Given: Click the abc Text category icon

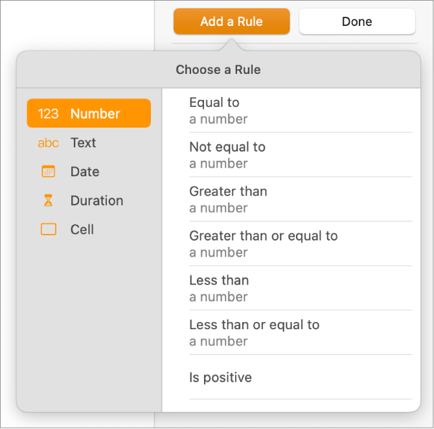Looking at the screenshot, I should pos(49,143).
